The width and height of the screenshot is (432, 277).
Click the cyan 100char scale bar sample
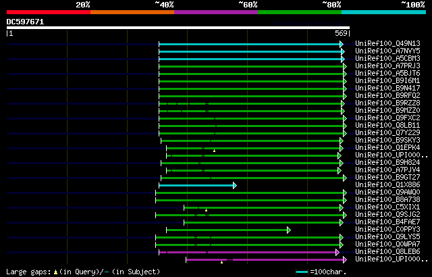pyautogui.click(x=302, y=272)
